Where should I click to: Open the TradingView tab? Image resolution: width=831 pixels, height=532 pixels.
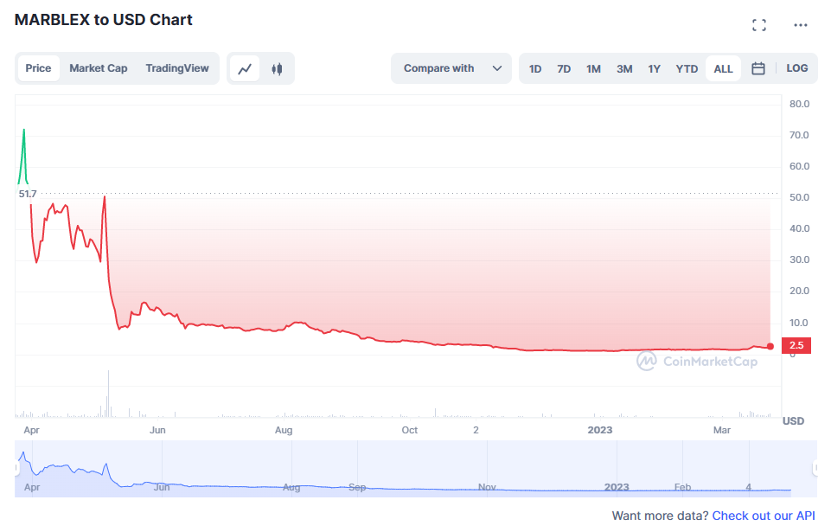pos(177,68)
